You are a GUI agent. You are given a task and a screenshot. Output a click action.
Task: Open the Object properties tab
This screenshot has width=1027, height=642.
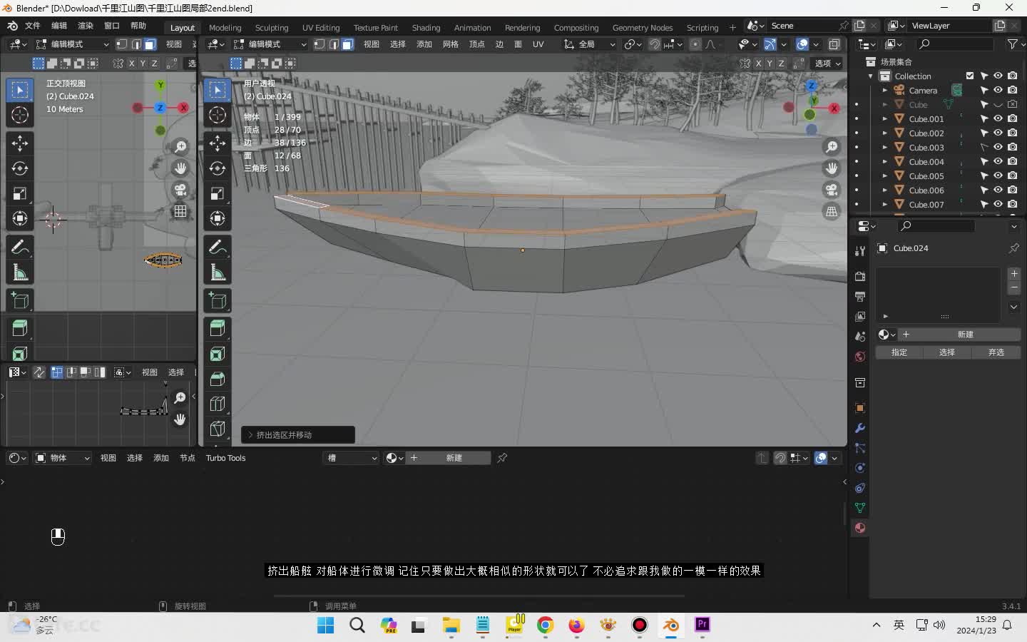pyautogui.click(x=860, y=408)
